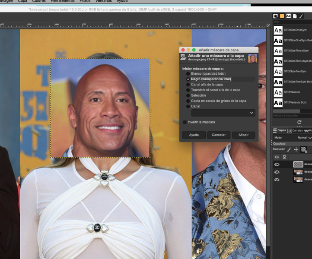Expand the layer Modo 'Normal' dropdown
312x259 pixels.
click(302, 137)
